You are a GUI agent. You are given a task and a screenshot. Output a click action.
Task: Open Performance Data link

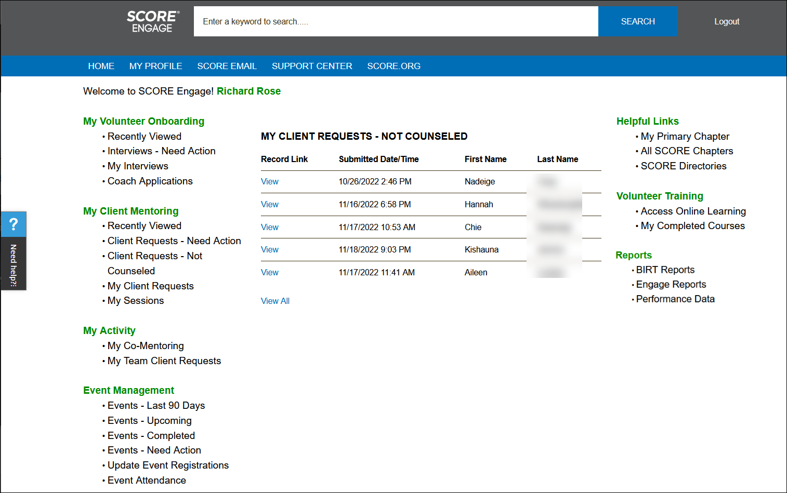click(675, 299)
